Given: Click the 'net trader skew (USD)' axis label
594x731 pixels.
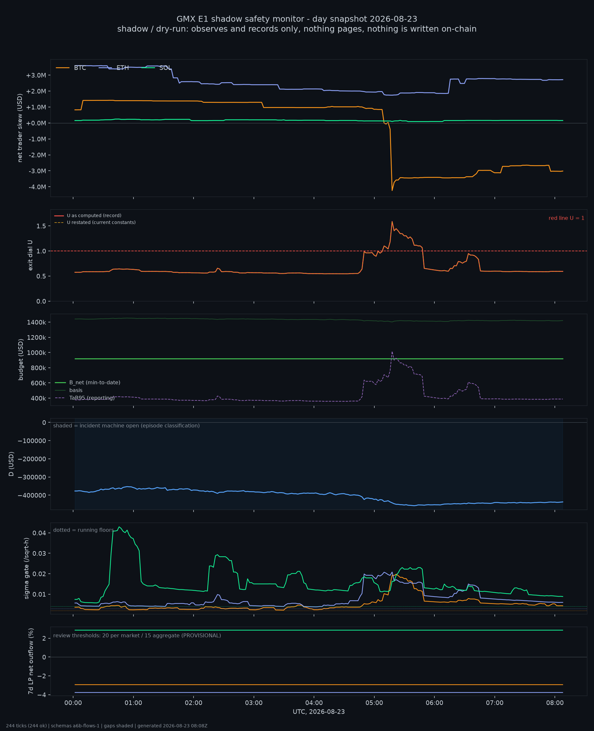Looking at the screenshot, I should (x=20, y=128).
